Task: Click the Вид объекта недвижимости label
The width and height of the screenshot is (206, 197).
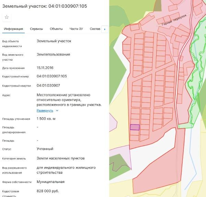Action: click(x=12, y=44)
